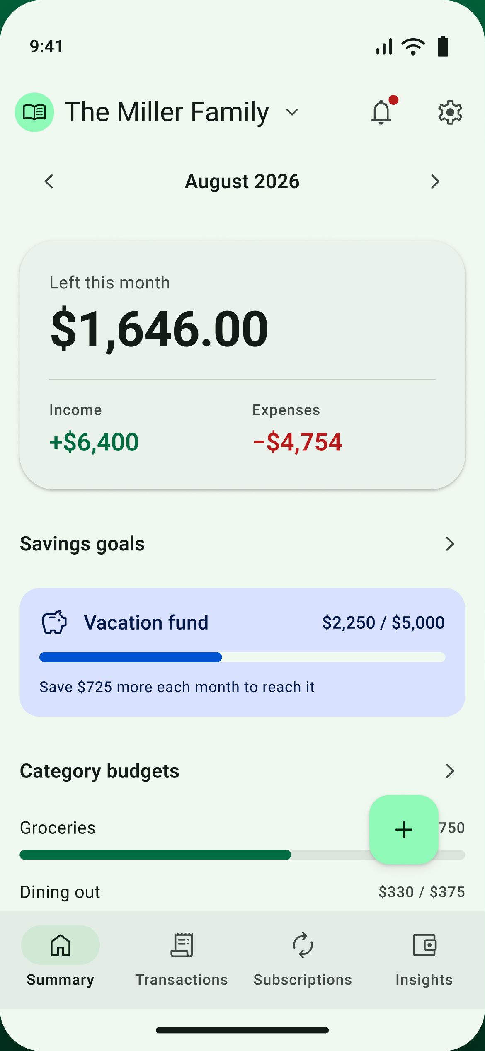The height and width of the screenshot is (1051, 485).
Task: Open notifications bell icon
Action: 381,112
